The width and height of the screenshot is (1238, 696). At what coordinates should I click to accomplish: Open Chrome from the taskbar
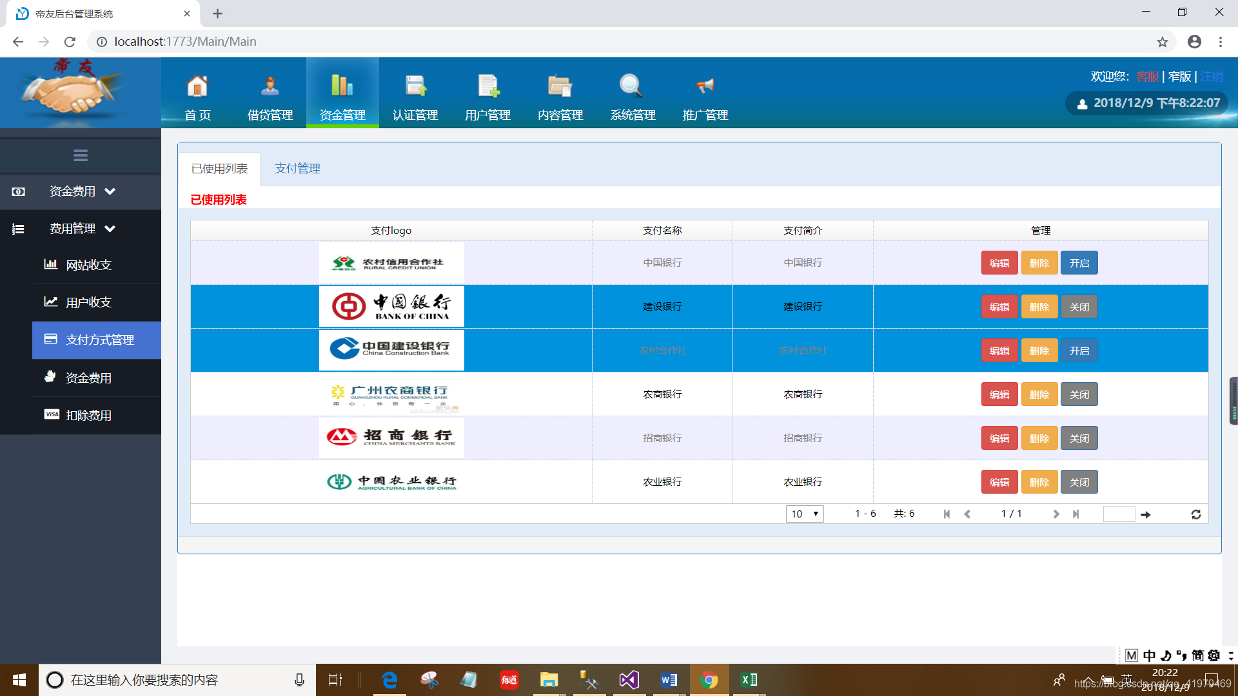(x=709, y=680)
